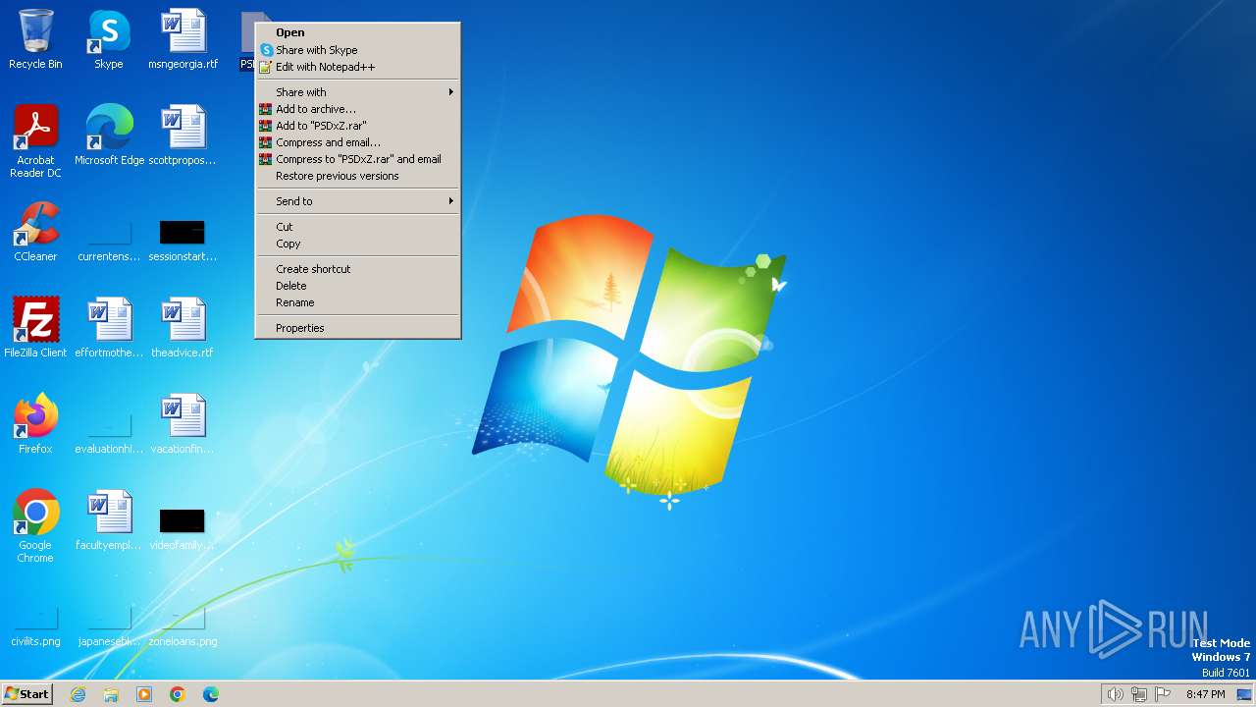The height and width of the screenshot is (707, 1256).
Task: Launch Chrome from the taskbar
Action: click(178, 694)
